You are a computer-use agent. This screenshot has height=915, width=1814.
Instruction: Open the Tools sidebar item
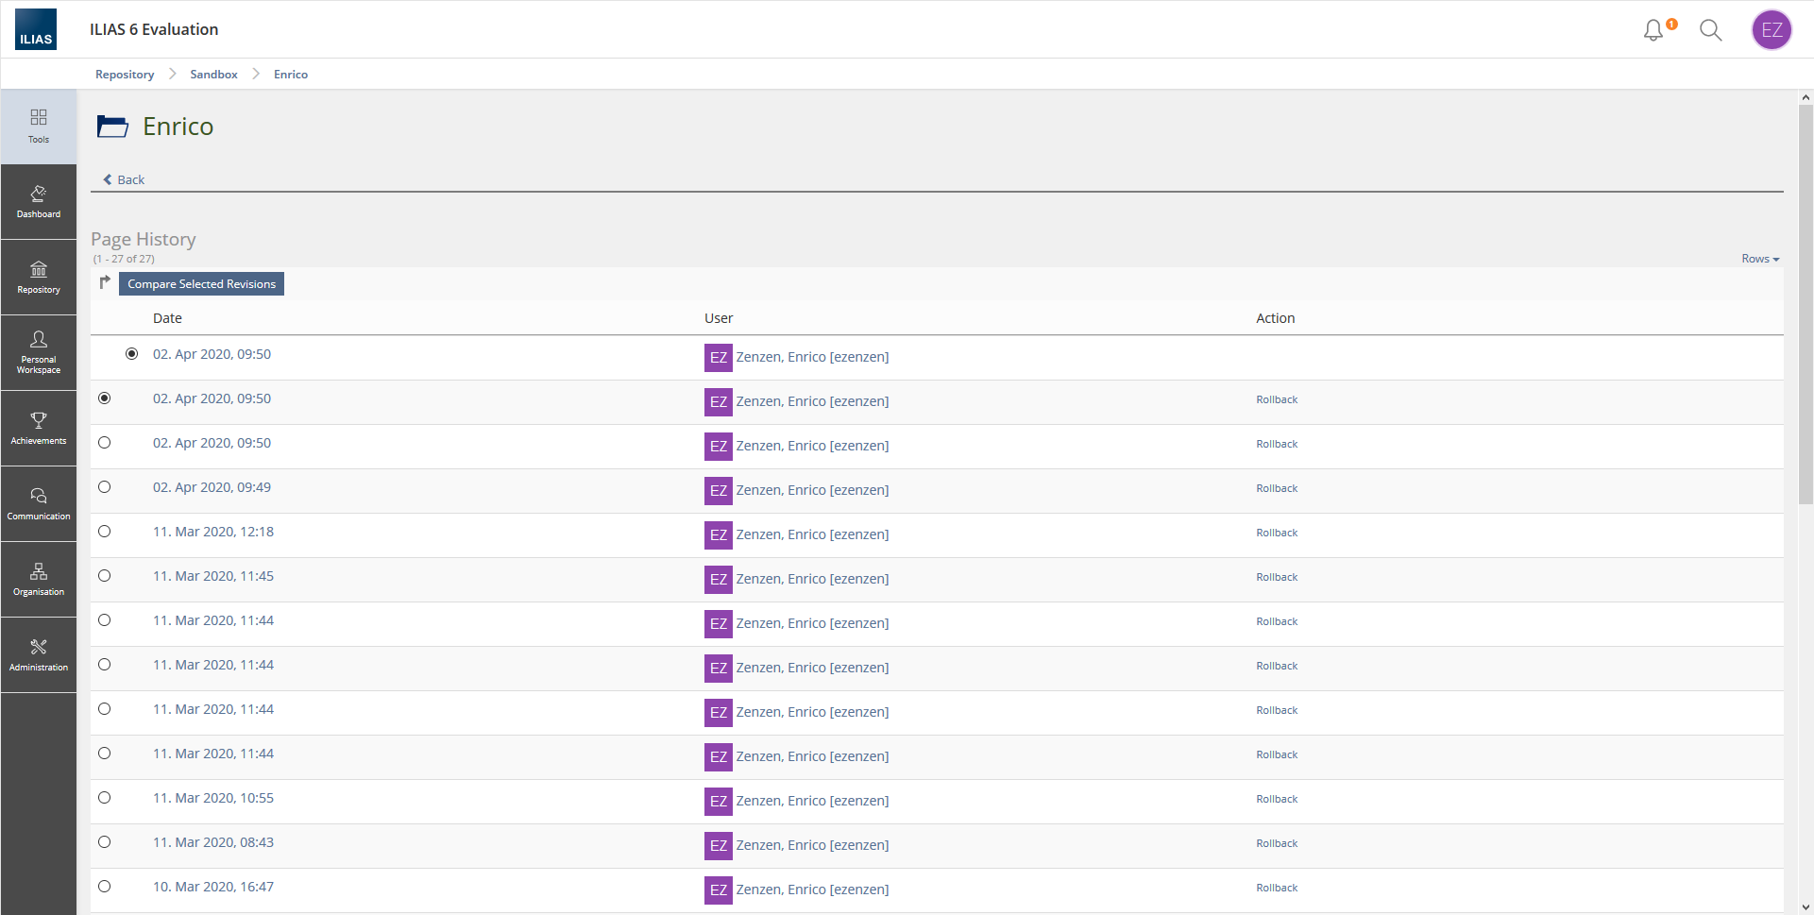coord(39,126)
